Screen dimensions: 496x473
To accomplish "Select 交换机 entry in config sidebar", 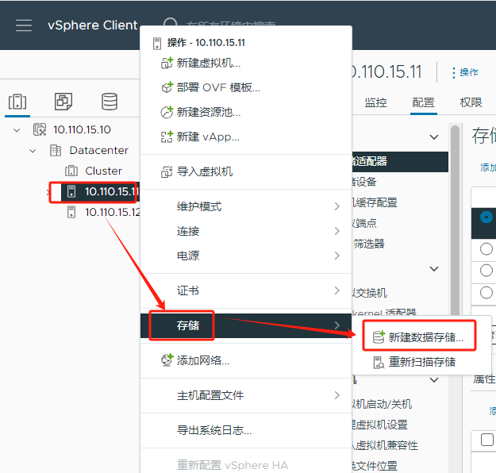I will (370, 293).
